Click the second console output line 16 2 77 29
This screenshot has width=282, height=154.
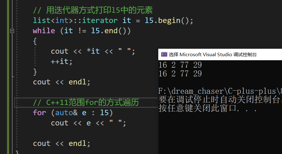[180, 74]
